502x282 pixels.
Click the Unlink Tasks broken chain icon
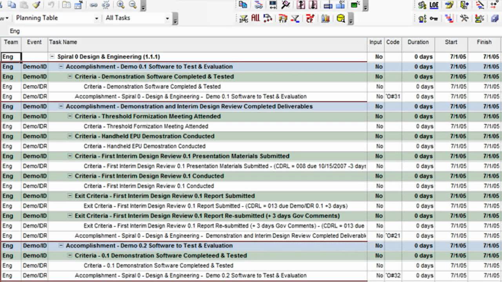pos(106,5)
